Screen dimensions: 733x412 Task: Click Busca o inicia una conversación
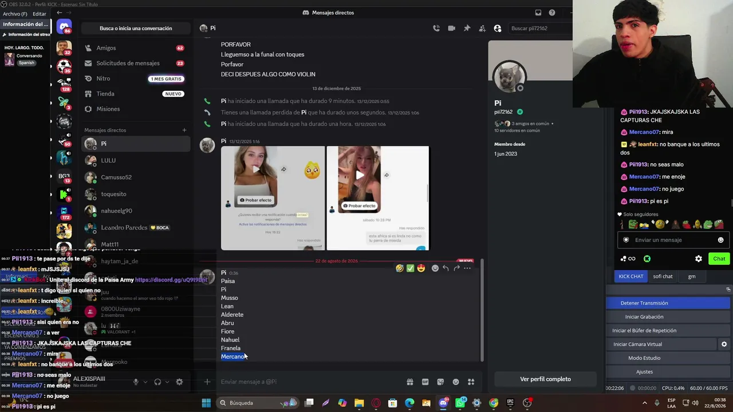(x=136, y=28)
